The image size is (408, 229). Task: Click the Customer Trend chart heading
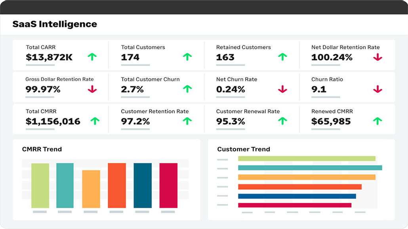tap(243, 149)
